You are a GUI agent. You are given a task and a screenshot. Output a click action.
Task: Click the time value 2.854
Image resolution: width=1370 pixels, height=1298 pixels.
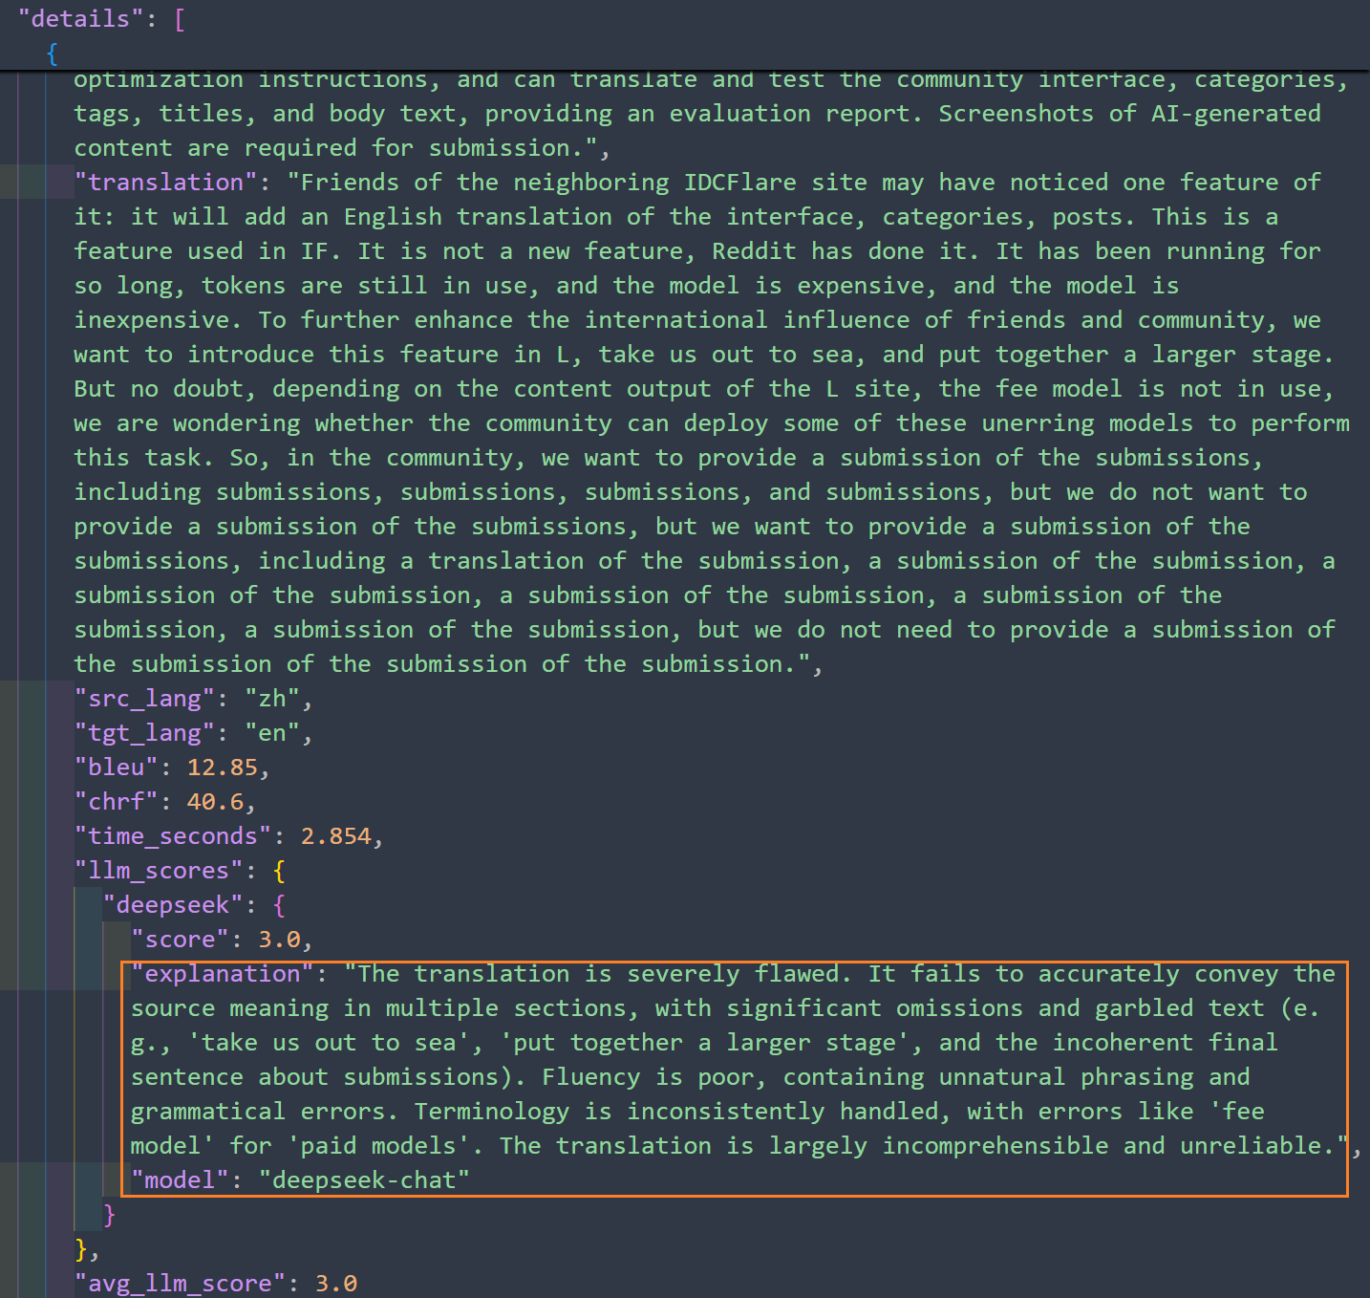[x=335, y=836]
